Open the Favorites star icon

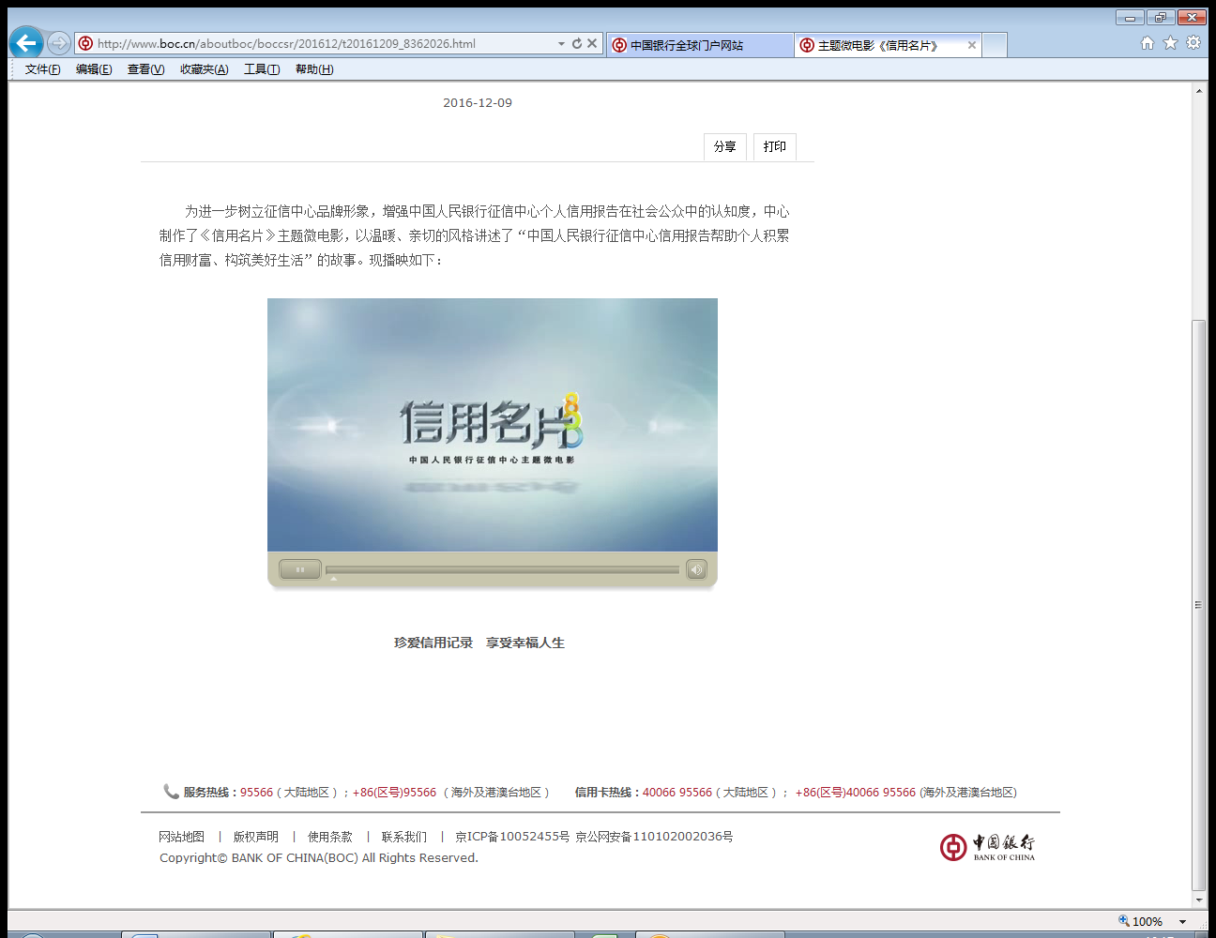(x=1170, y=43)
